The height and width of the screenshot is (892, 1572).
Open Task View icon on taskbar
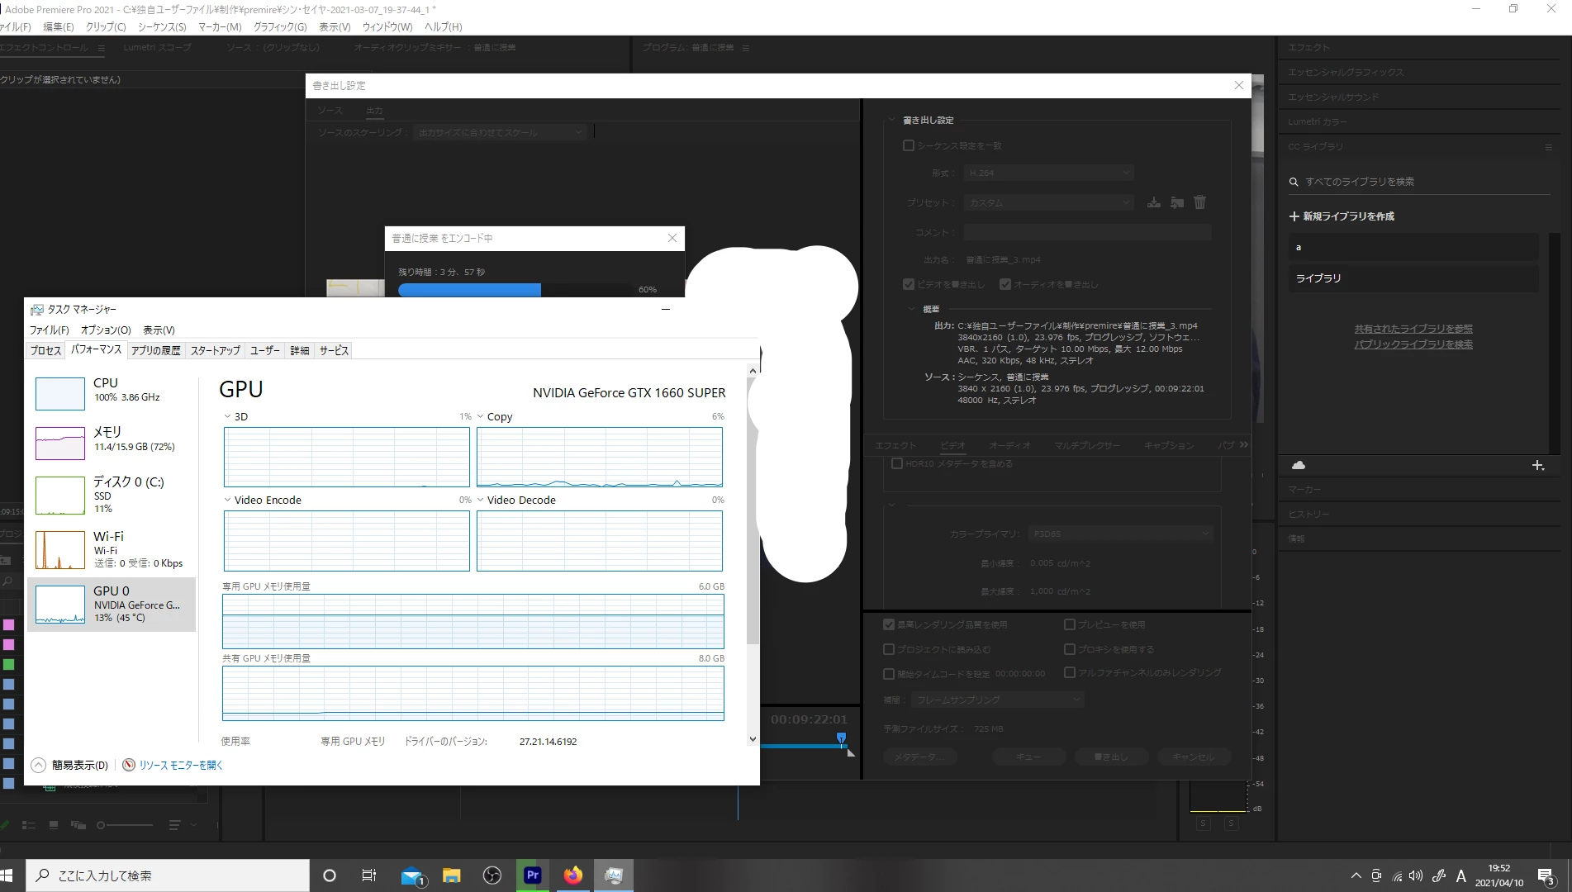coord(369,875)
